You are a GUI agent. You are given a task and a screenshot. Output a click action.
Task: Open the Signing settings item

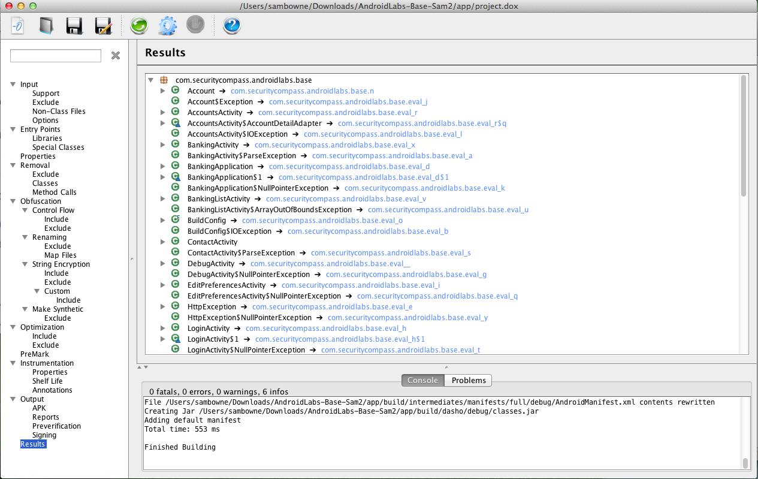[x=44, y=435]
